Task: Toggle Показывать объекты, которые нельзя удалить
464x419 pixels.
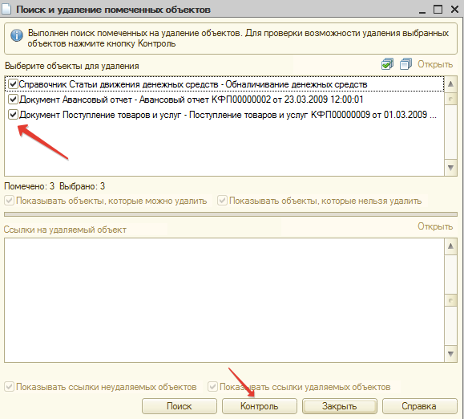Action: pyautogui.click(x=222, y=201)
